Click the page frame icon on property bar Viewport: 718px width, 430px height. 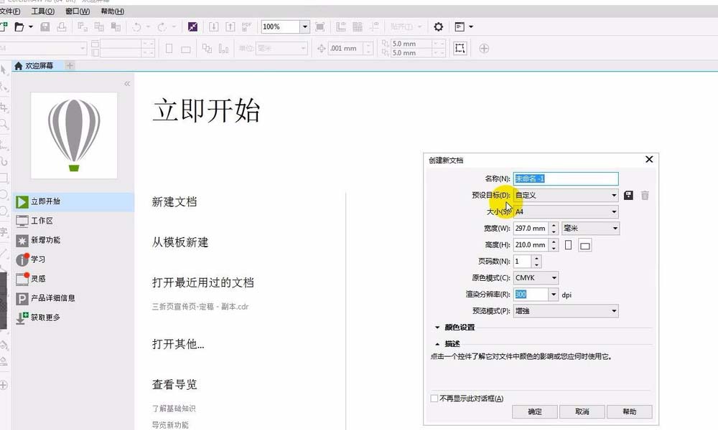(460, 49)
